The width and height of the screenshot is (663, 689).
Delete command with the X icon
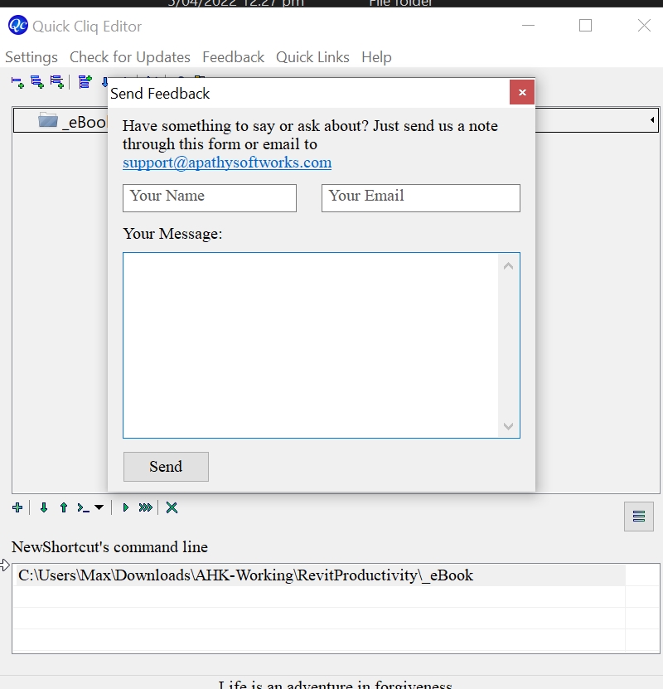[x=172, y=507]
